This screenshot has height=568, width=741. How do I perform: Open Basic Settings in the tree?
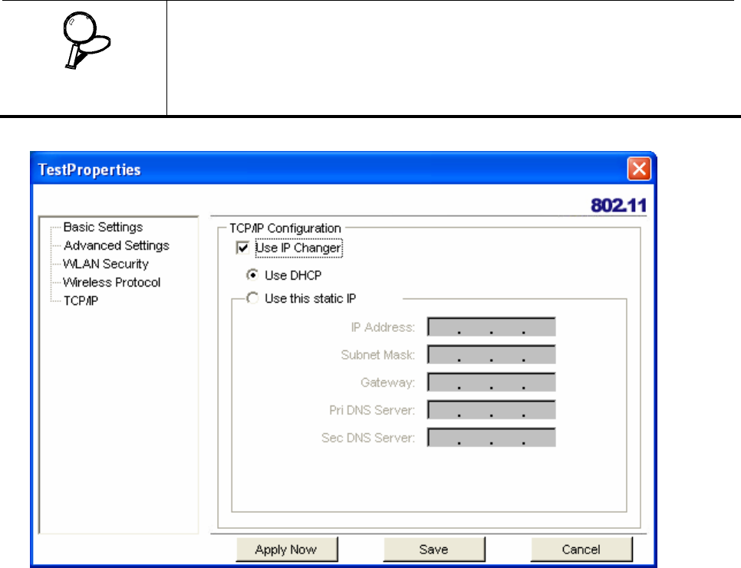click(103, 227)
